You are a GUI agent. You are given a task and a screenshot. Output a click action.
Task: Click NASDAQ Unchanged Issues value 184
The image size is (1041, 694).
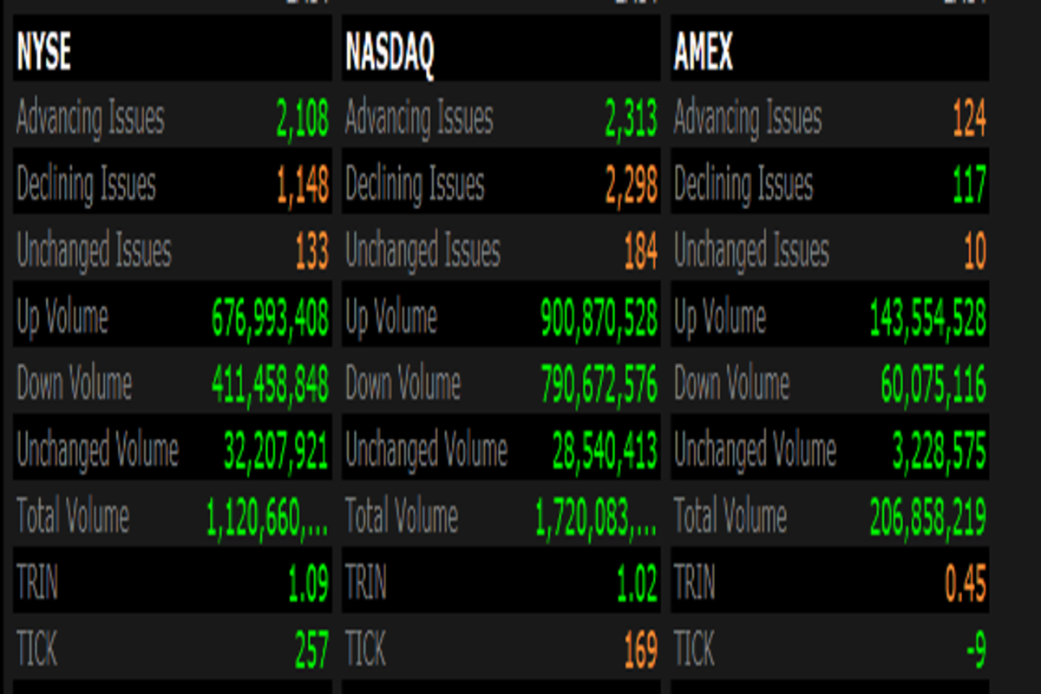[640, 252]
